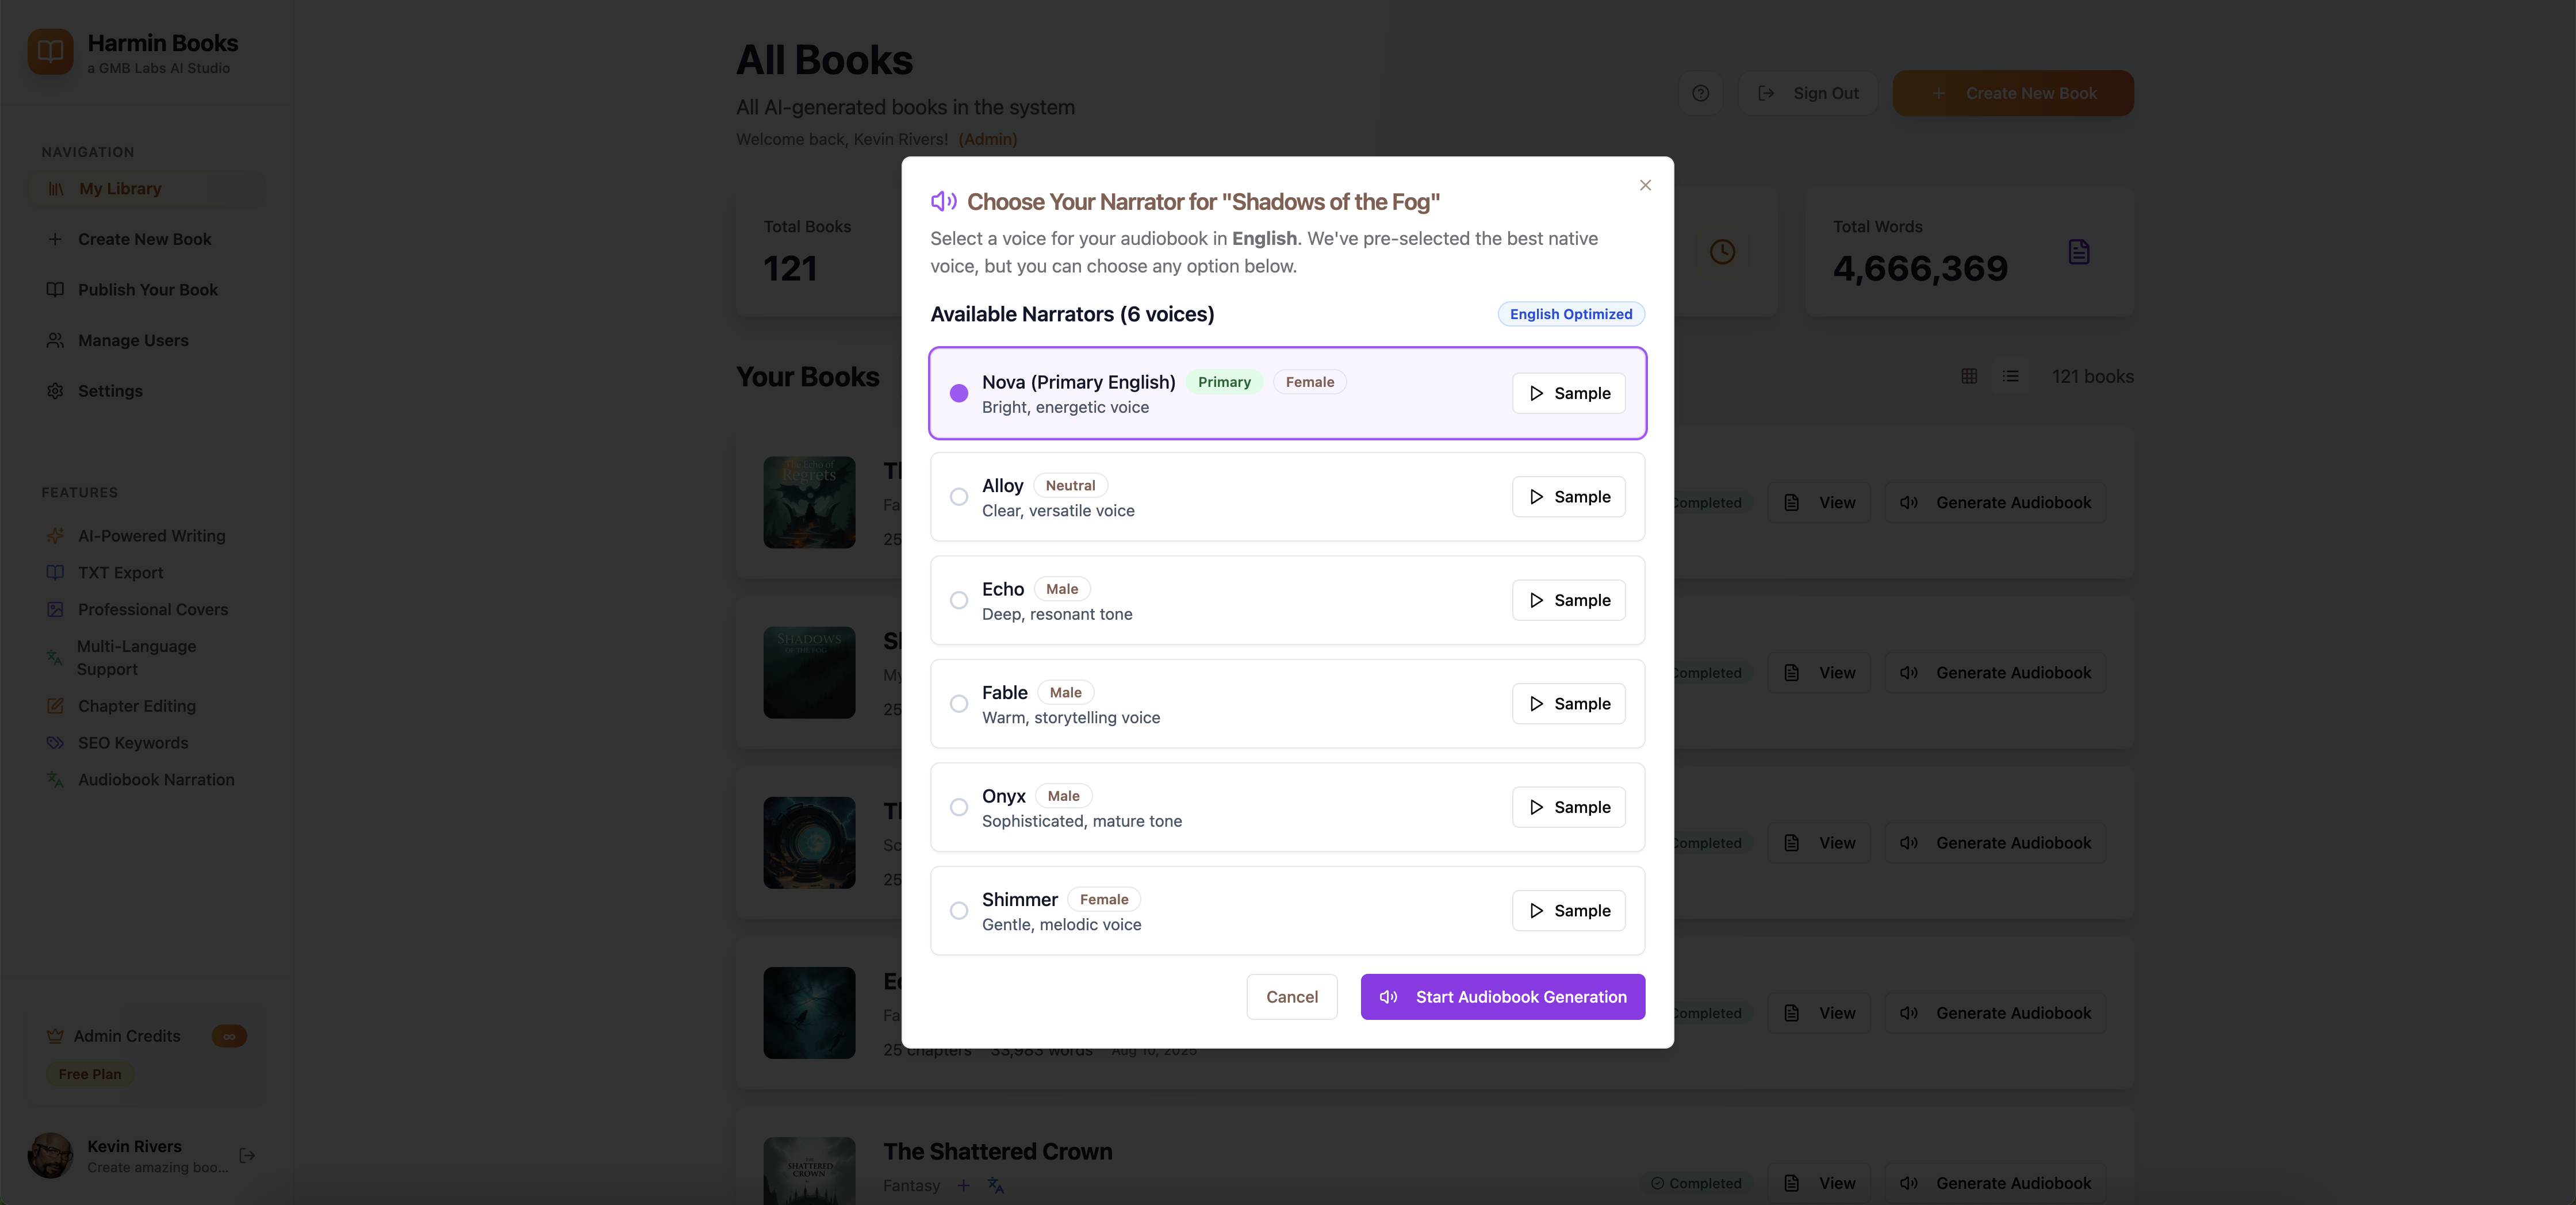Click the infinity credits badge
The width and height of the screenshot is (2576, 1205).
229,1036
